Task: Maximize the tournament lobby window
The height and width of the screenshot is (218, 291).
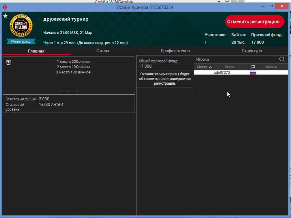Action: click(271, 6)
